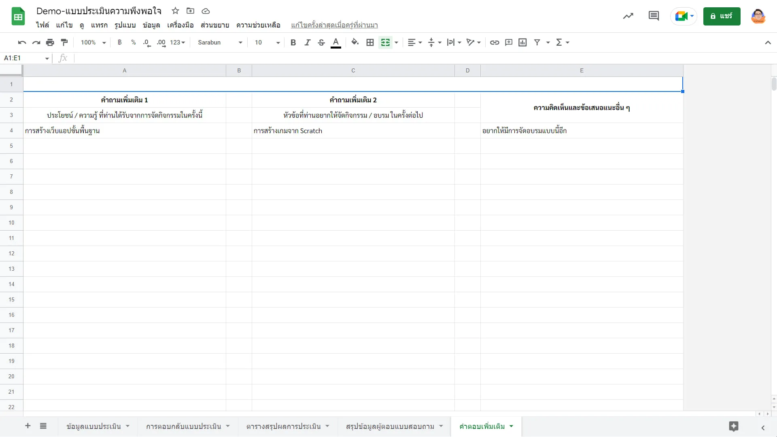Select the fill color bucket icon

[355, 42]
